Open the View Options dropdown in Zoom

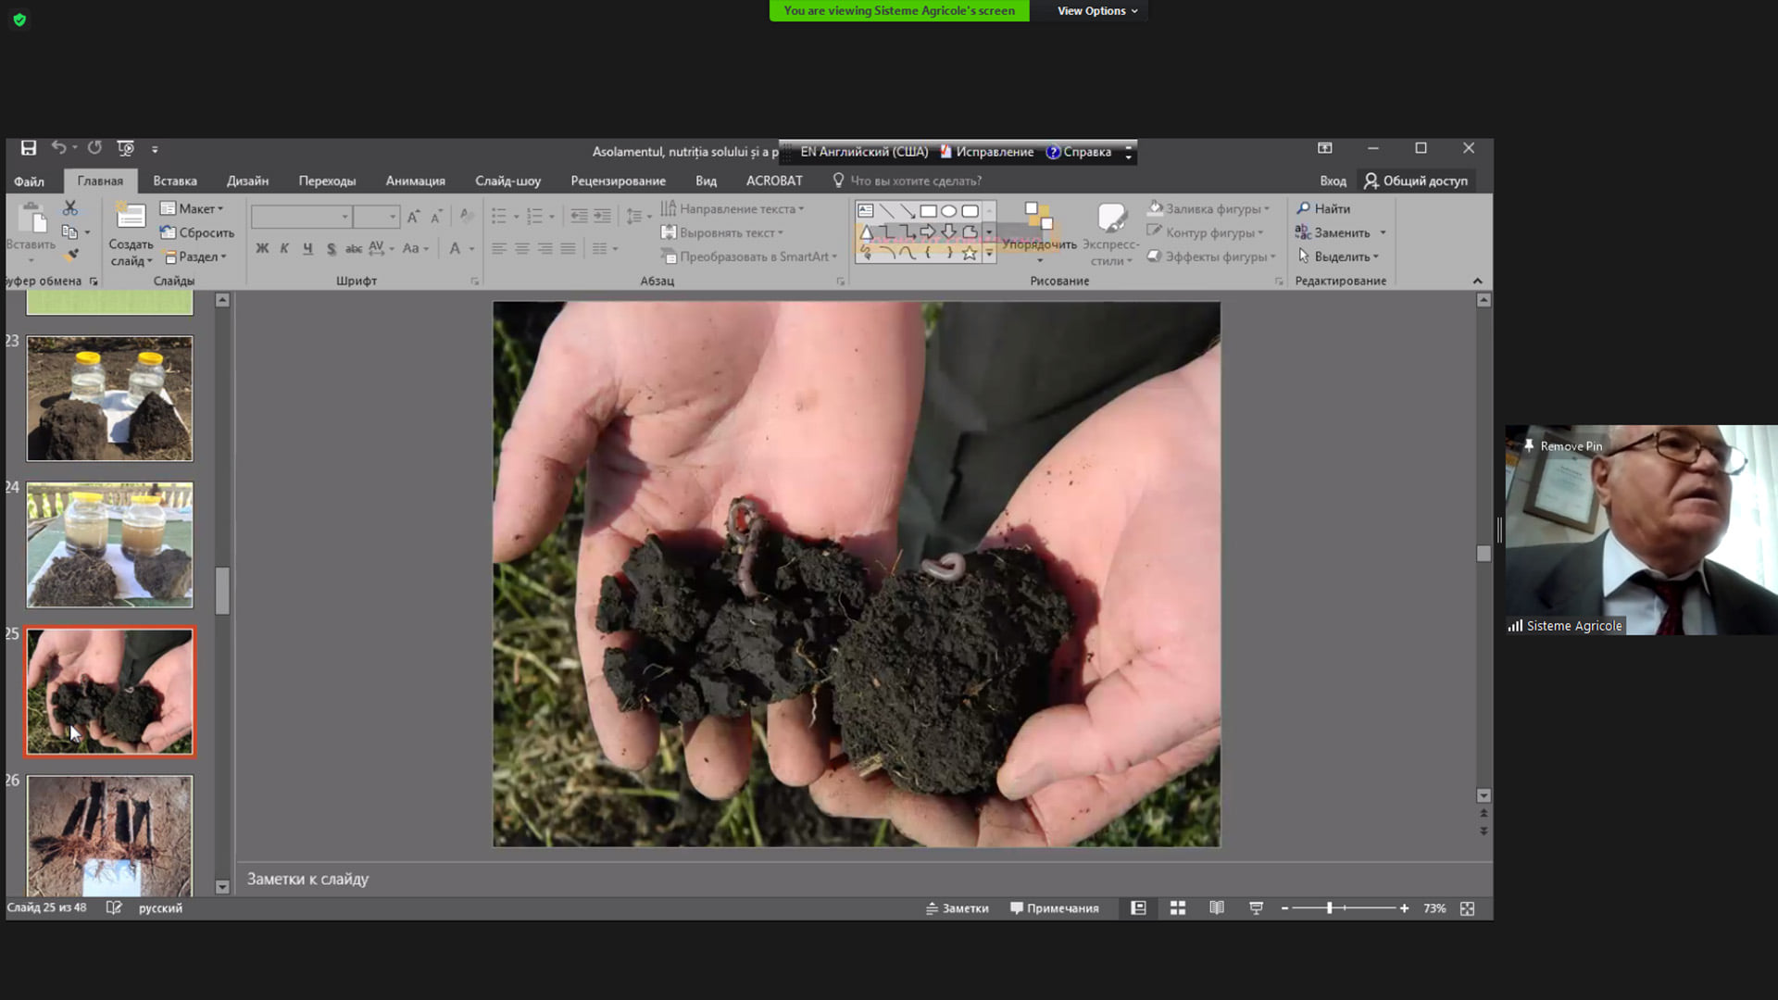pos(1096,11)
